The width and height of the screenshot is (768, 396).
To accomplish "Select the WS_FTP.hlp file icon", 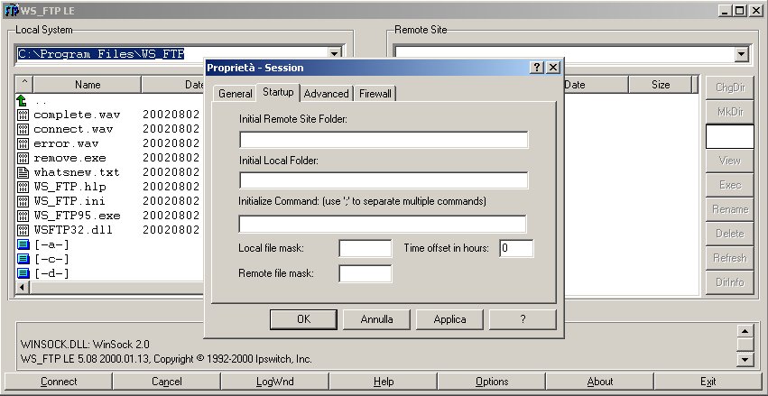I will (23, 187).
